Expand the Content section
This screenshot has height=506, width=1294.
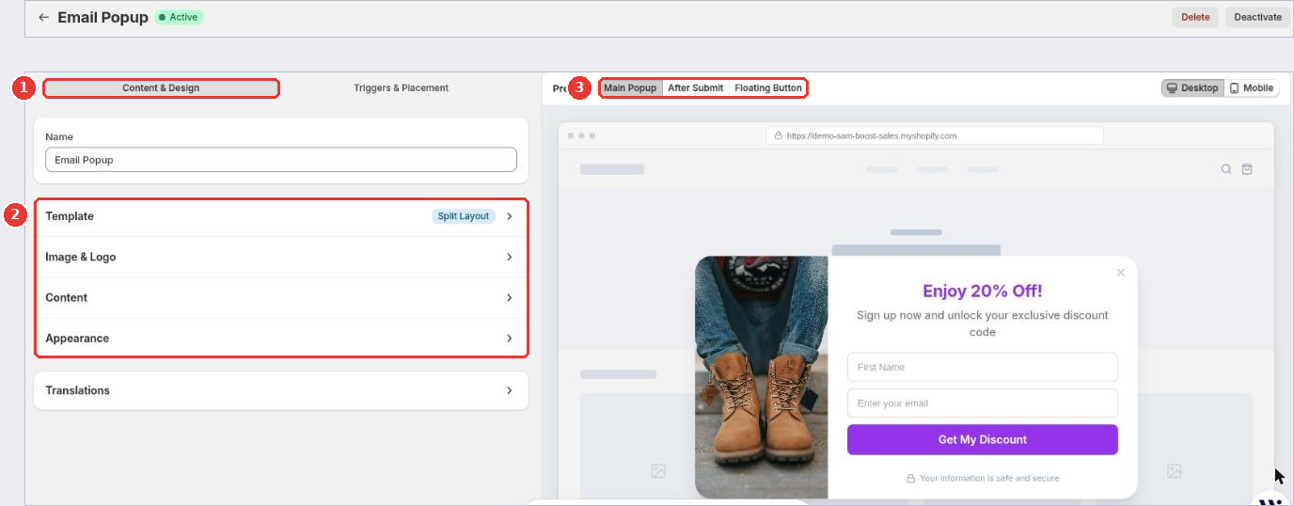pyautogui.click(x=281, y=297)
